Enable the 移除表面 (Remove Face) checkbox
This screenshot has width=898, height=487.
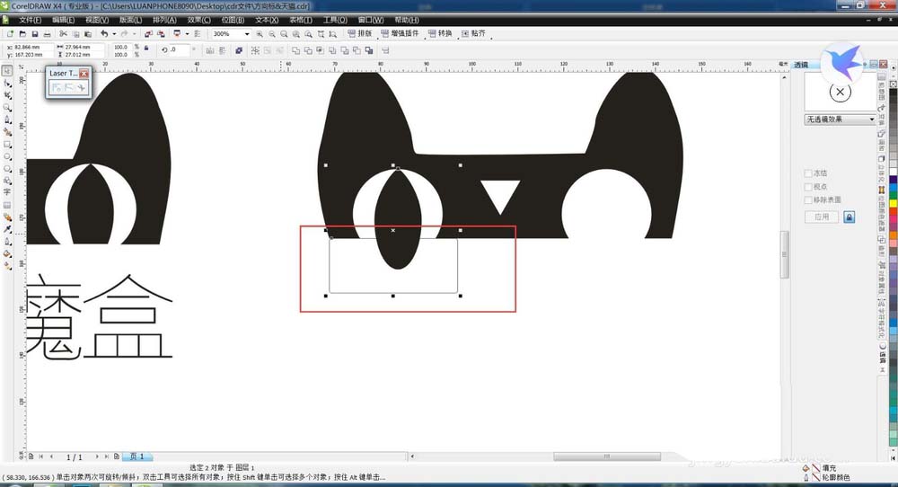pyautogui.click(x=808, y=200)
